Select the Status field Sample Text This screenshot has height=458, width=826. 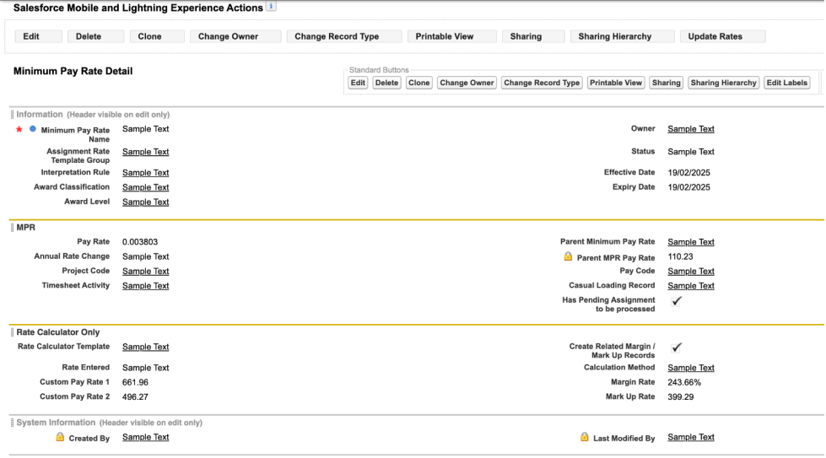click(691, 152)
